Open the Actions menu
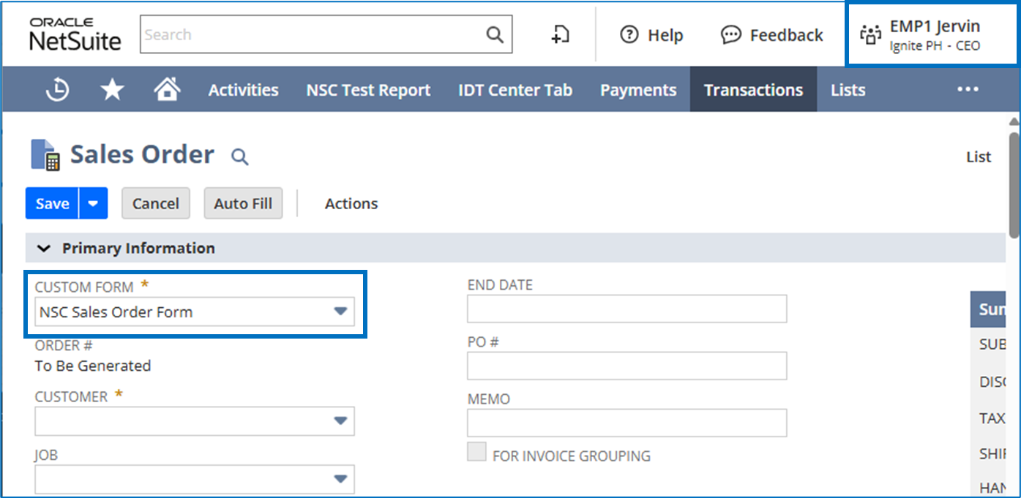 pyautogui.click(x=351, y=204)
